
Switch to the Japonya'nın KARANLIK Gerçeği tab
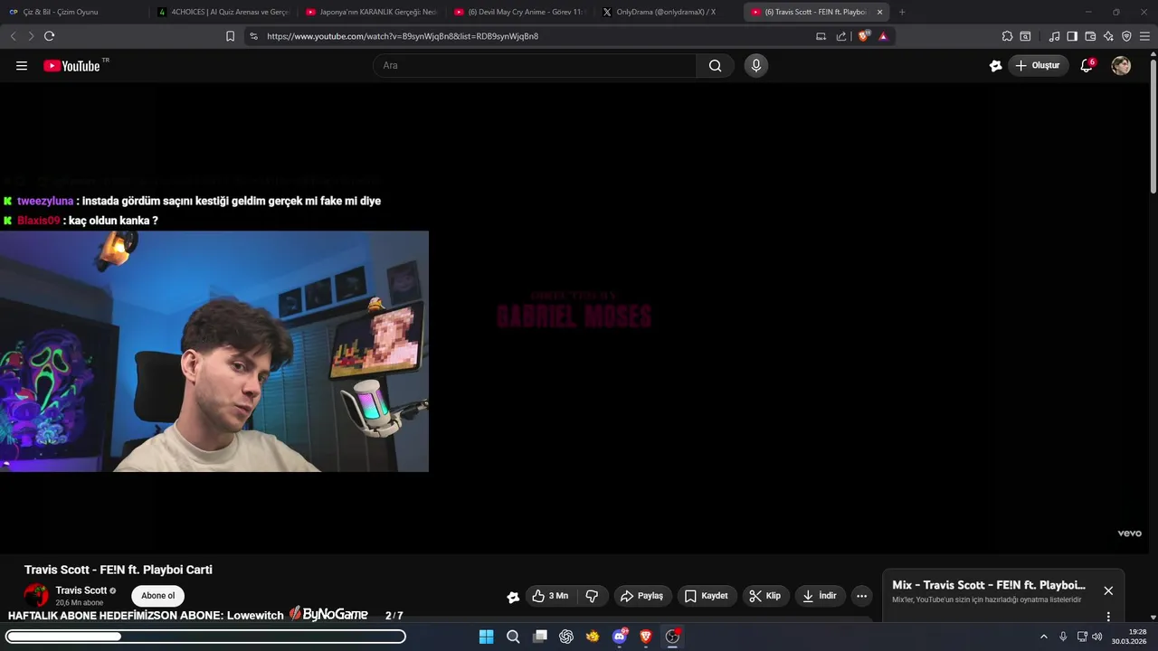click(x=371, y=12)
